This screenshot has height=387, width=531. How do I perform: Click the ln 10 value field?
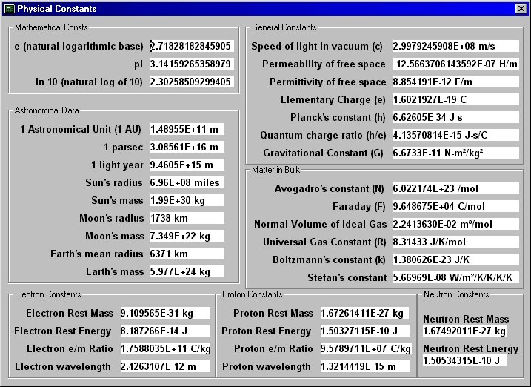[192, 82]
